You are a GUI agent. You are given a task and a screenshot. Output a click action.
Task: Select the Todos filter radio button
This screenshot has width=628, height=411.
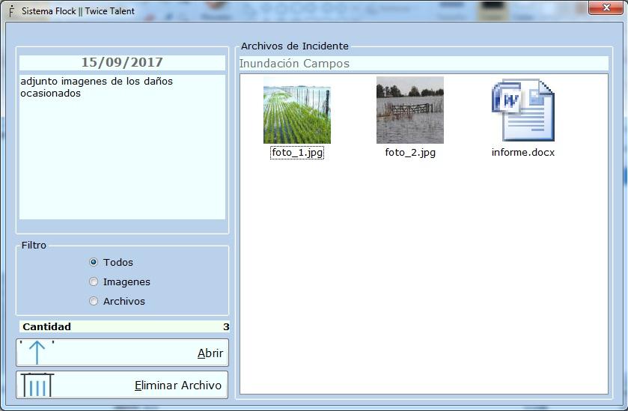click(x=94, y=262)
